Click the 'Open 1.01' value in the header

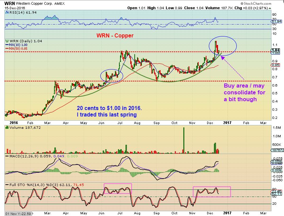(136, 8)
